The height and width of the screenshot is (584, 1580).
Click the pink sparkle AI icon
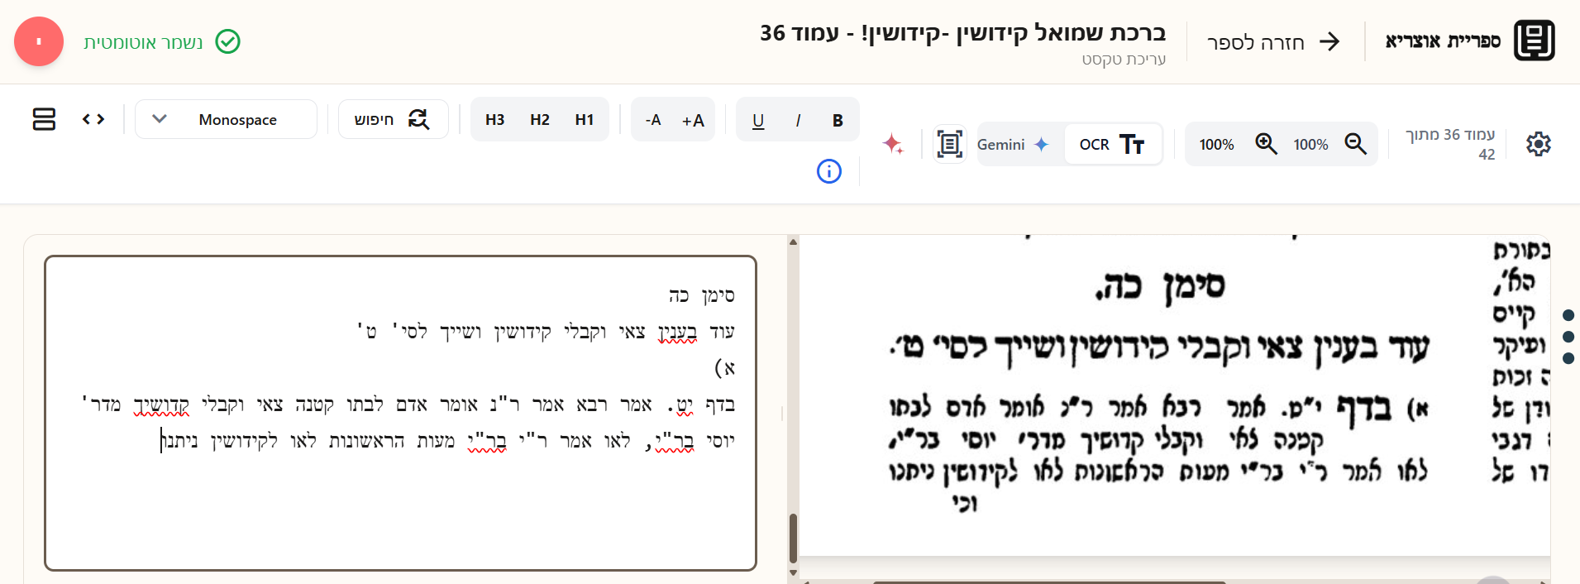(x=893, y=144)
